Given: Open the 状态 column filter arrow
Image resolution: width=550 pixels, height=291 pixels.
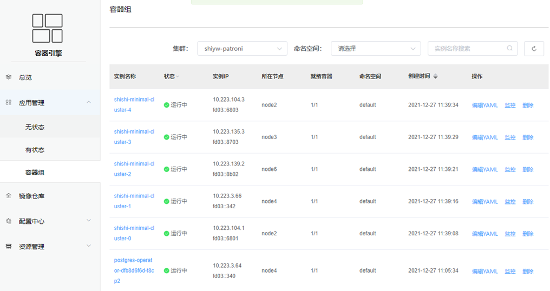Looking at the screenshot, I should (178, 77).
